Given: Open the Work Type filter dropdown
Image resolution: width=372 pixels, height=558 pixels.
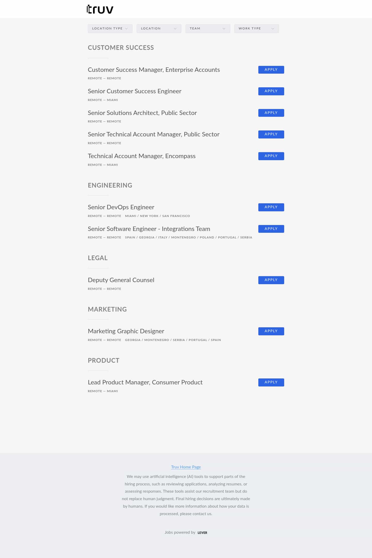Looking at the screenshot, I should pyautogui.click(x=256, y=28).
